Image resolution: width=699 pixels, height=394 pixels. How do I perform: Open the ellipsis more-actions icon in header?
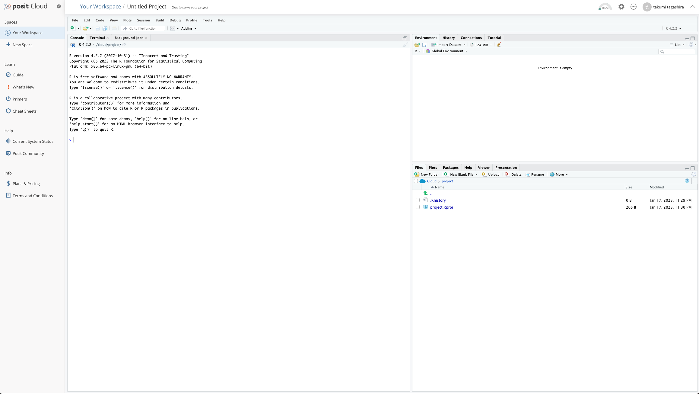pyautogui.click(x=634, y=7)
